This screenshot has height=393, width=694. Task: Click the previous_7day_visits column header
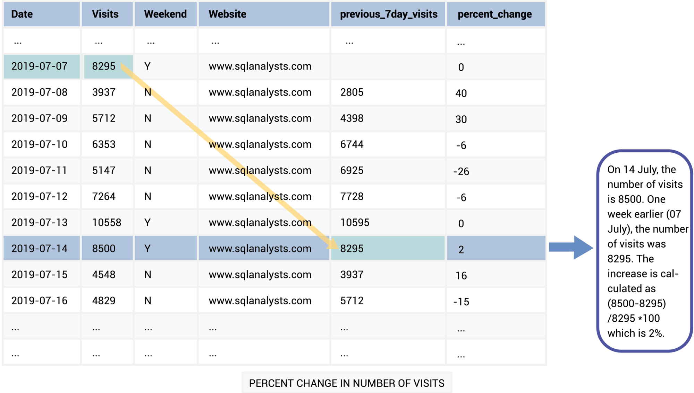pyautogui.click(x=389, y=14)
